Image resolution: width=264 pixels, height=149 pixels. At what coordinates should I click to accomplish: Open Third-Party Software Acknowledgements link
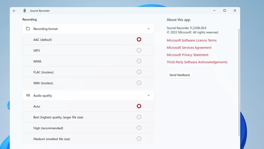(197, 62)
